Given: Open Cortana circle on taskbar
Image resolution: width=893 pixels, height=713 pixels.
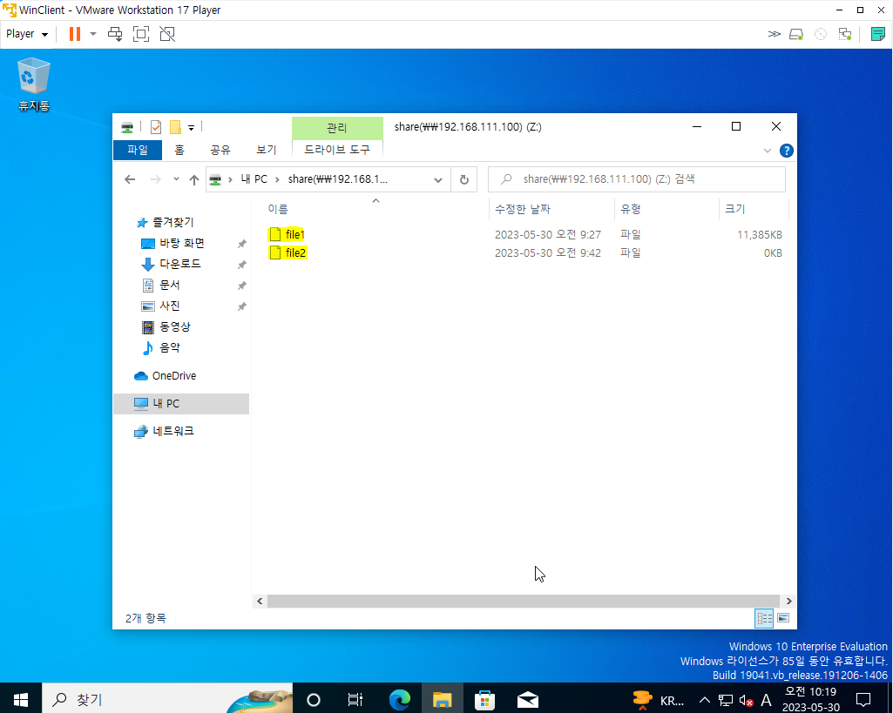Looking at the screenshot, I should click(314, 699).
